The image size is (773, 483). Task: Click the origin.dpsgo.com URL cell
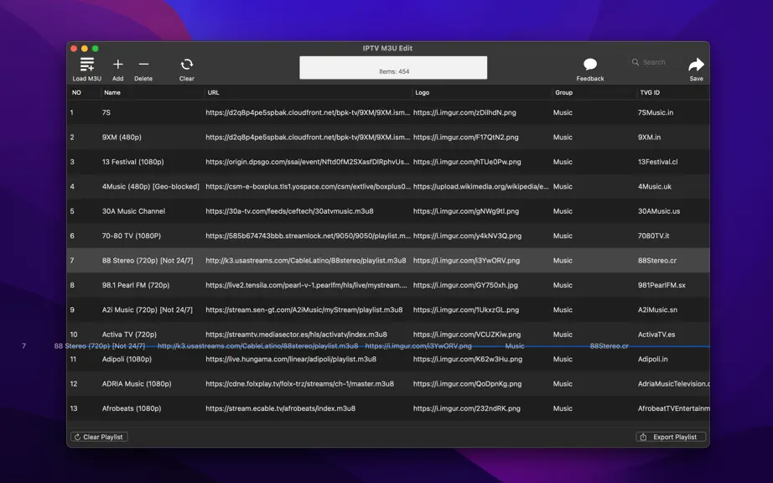click(308, 162)
